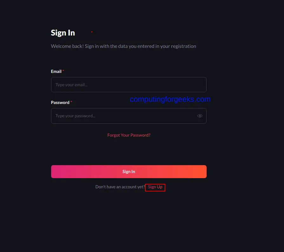Submit with the gradient Sign In button

[x=129, y=171]
